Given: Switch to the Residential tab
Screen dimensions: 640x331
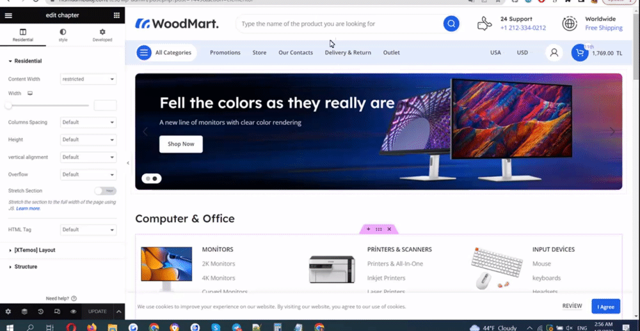Looking at the screenshot, I should (x=23, y=36).
